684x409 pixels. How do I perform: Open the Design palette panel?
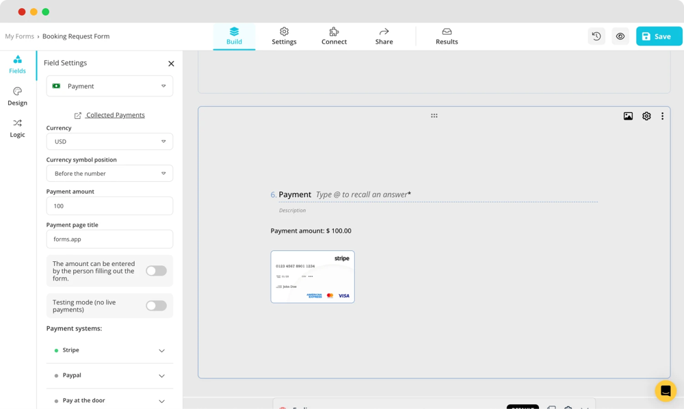coord(17,96)
